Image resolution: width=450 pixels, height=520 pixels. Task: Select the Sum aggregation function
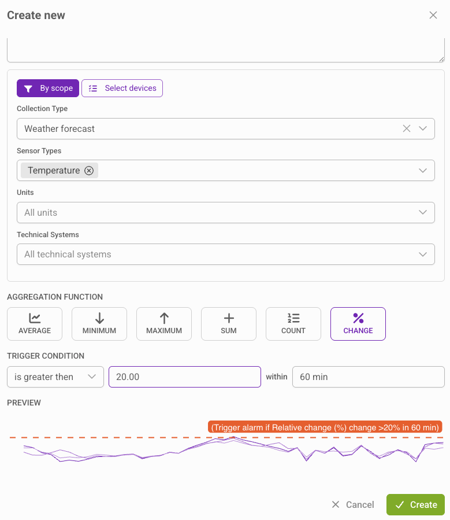point(228,324)
